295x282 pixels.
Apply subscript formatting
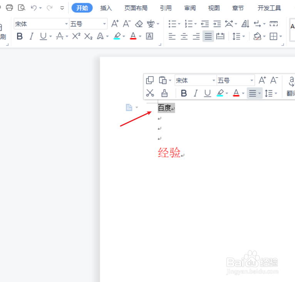88,36
